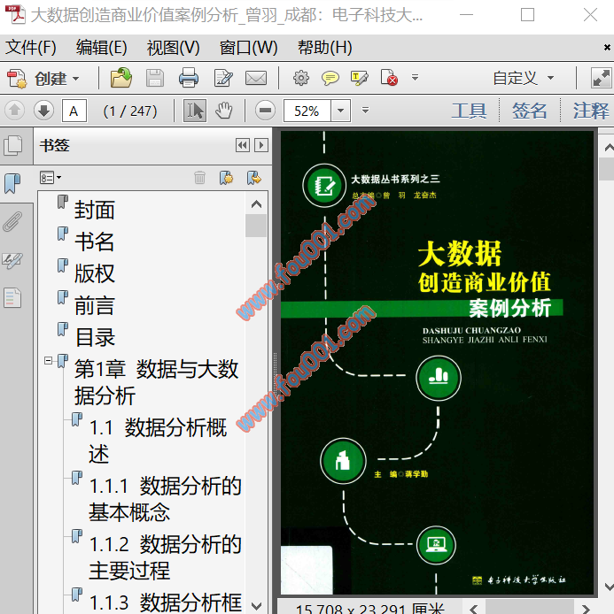Switch to full-screen read mode icon

coord(601,78)
